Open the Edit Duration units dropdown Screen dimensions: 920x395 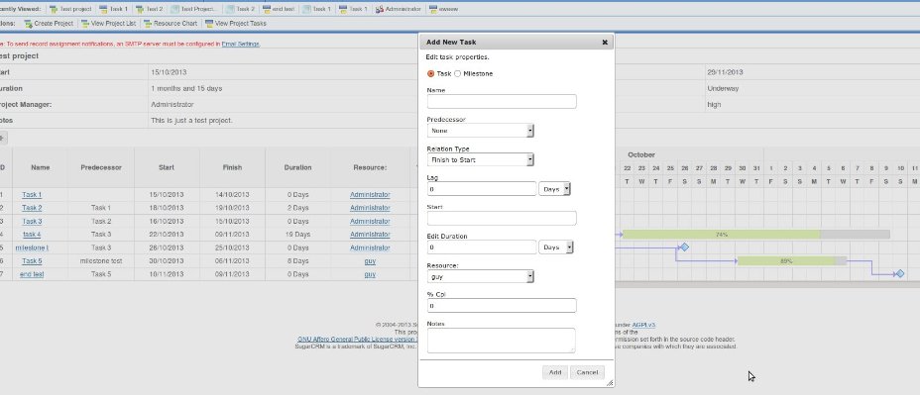click(555, 247)
